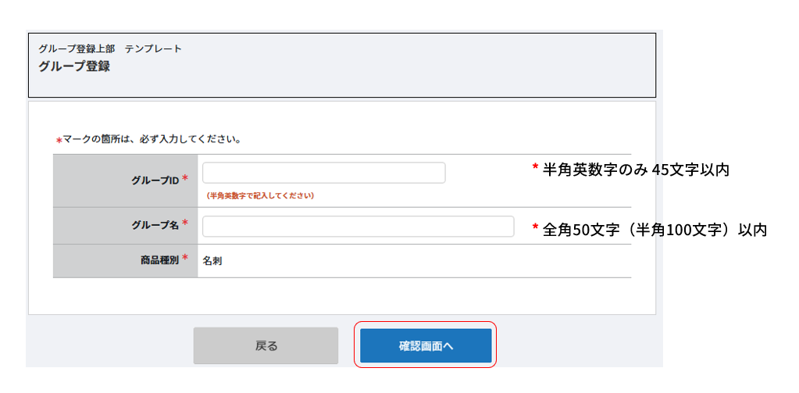Click the asterisk before マークの箇所 notice
This screenshot has width=799, height=393.
pyautogui.click(x=59, y=141)
